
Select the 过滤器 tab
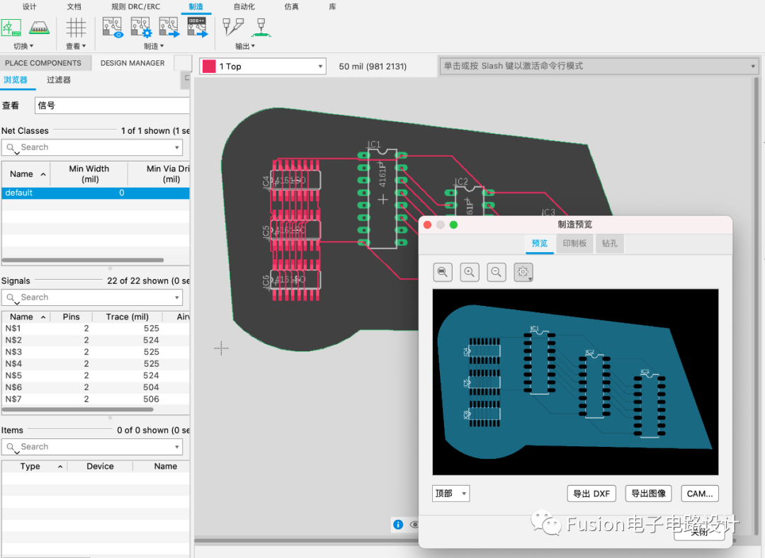[x=59, y=80]
